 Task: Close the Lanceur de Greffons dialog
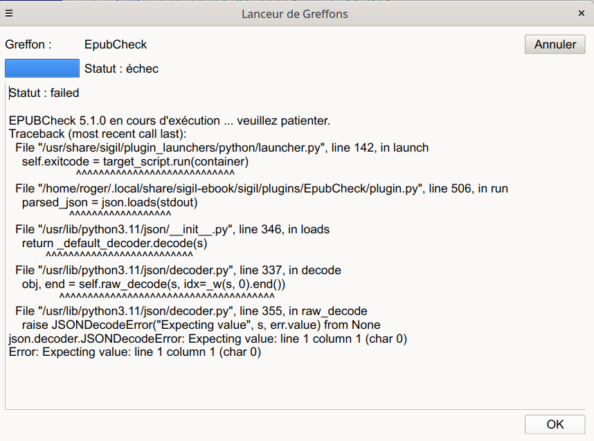[x=582, y=13]
